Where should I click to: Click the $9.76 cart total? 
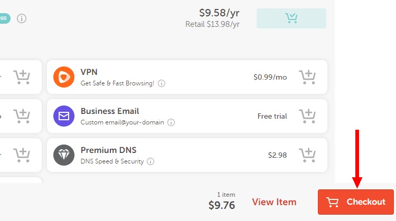[222, 205]
